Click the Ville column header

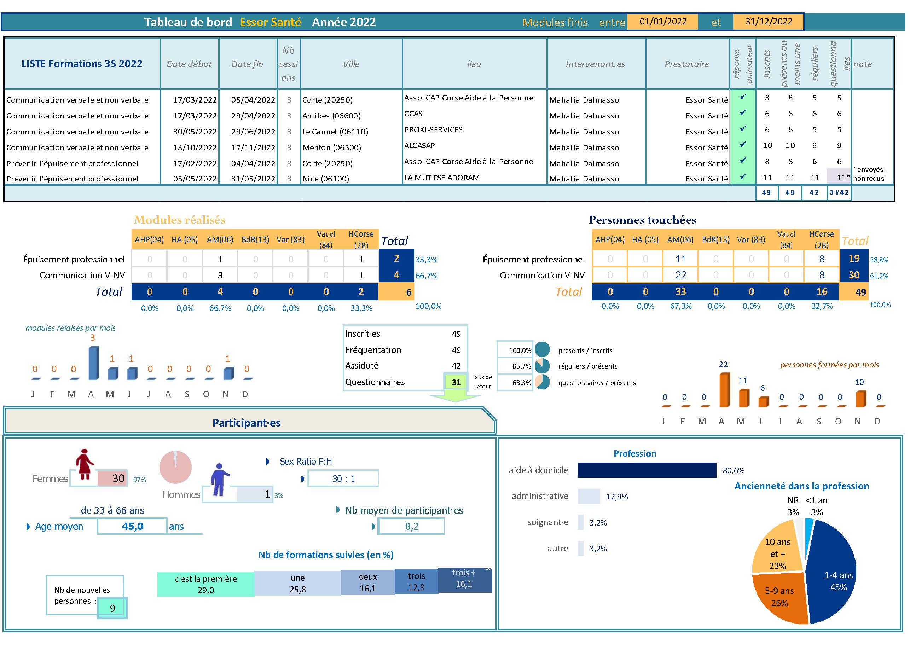(x=351, y=64)
